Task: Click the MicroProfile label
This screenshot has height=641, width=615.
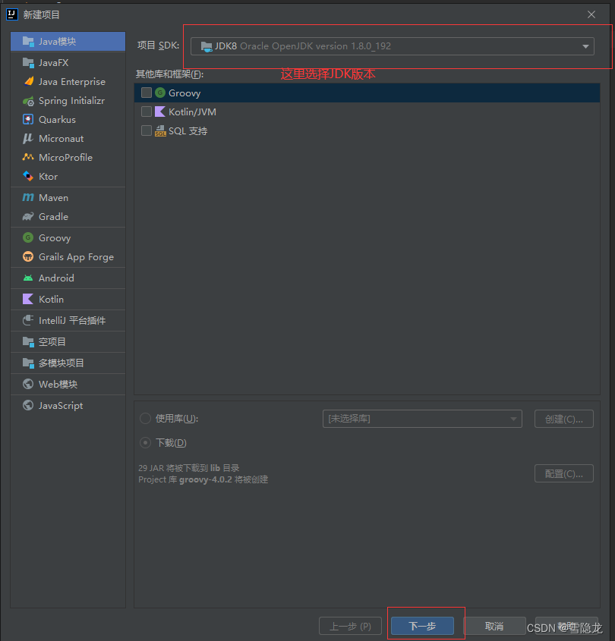Action: pyautogui.click(x=65, y=157)
